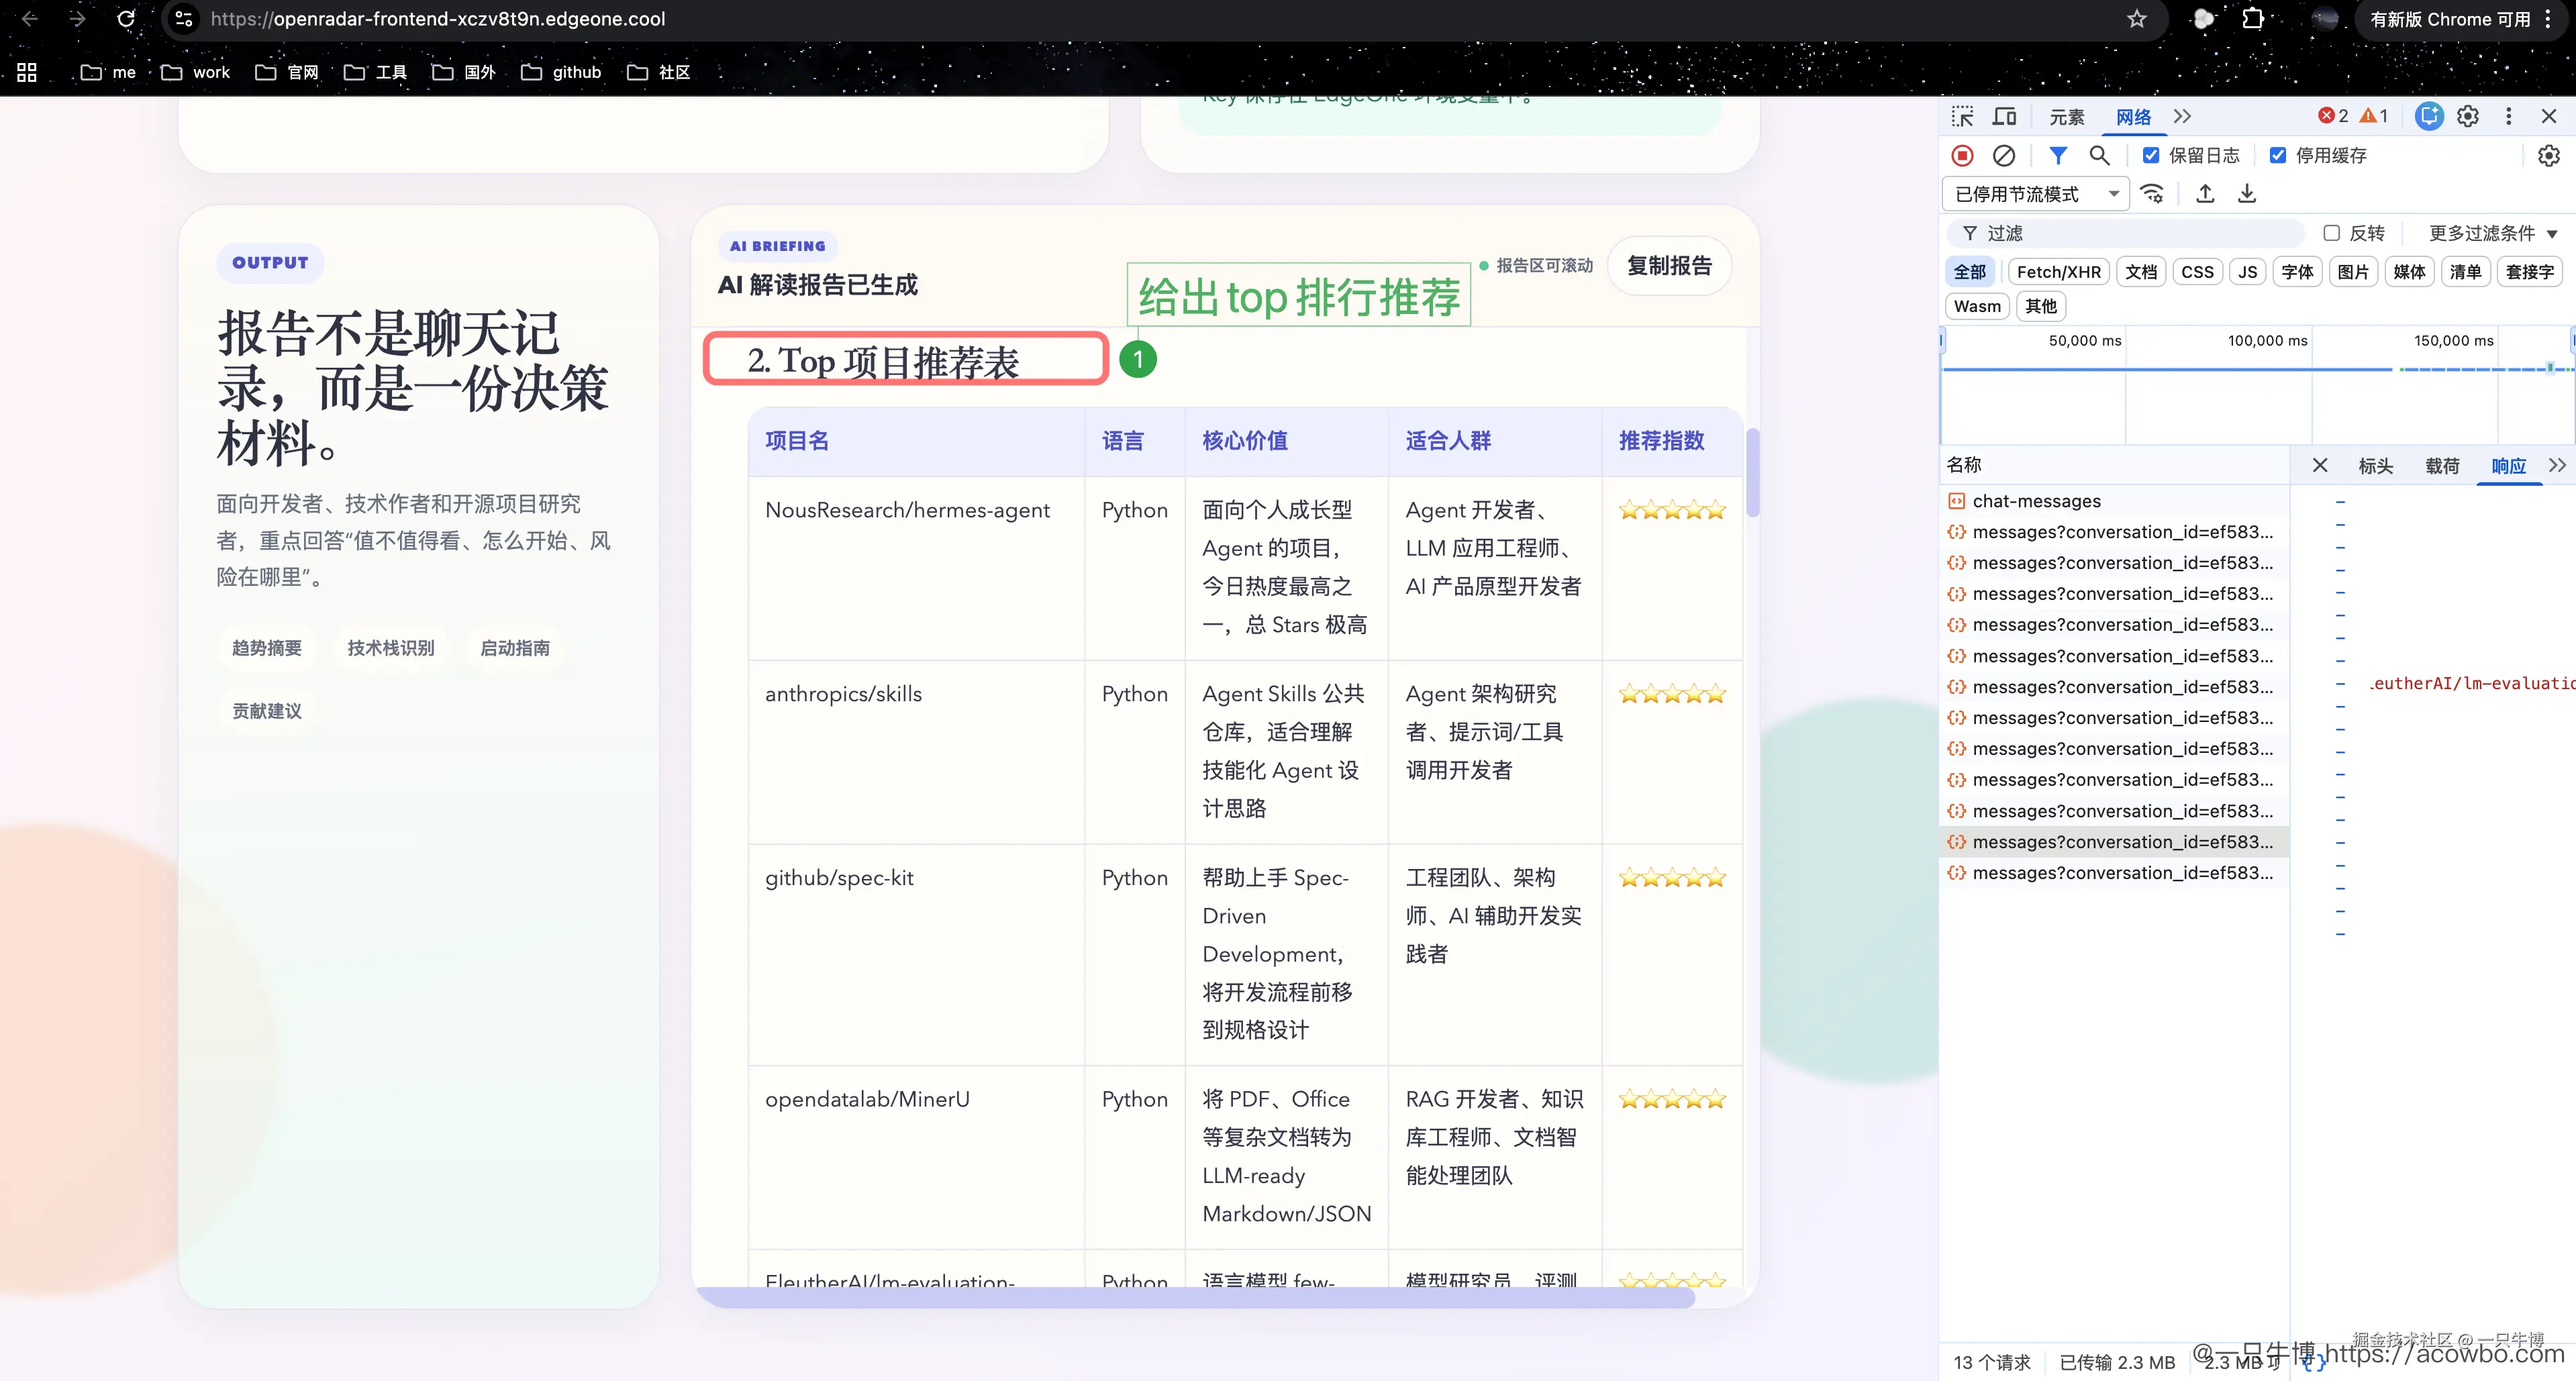Enable 反转 filter checkbox
Viewport: 2576px width, 1381px height.
coord(2332,233)
